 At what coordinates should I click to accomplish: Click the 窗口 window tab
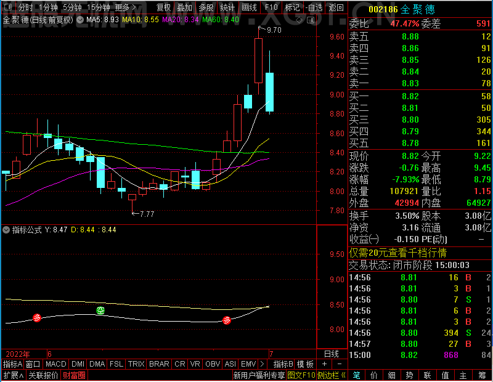33,364
